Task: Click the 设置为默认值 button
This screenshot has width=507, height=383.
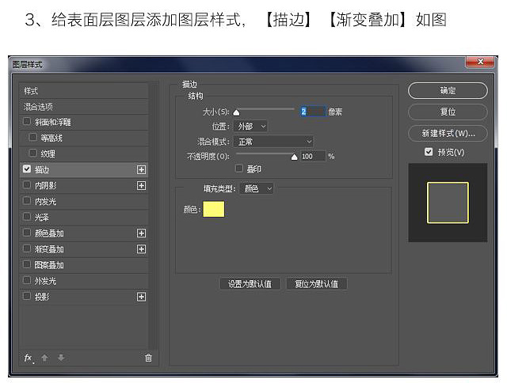Action: 250,284
